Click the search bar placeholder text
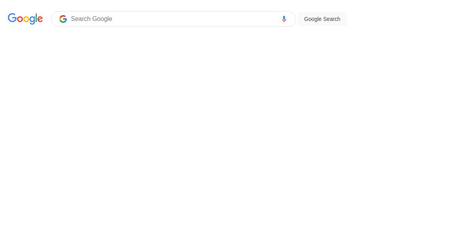Image resolution: width=465 pixels, height=244 pixels. point(91,19)
